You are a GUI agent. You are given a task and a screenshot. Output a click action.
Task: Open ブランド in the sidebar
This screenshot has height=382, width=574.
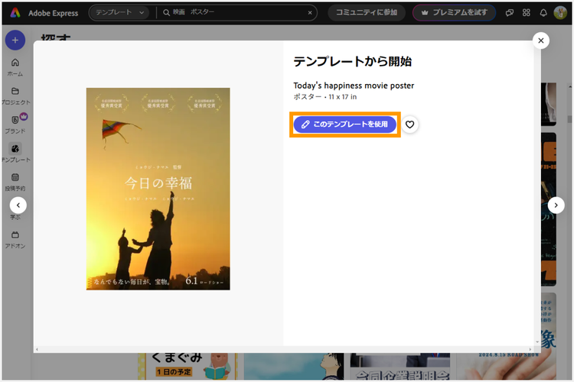(x=15, y=125)
